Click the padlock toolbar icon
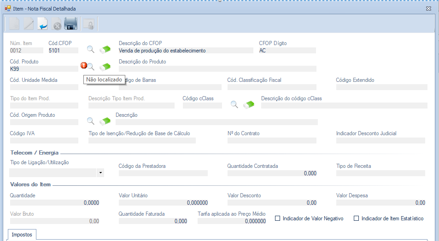 coord(89,24)
